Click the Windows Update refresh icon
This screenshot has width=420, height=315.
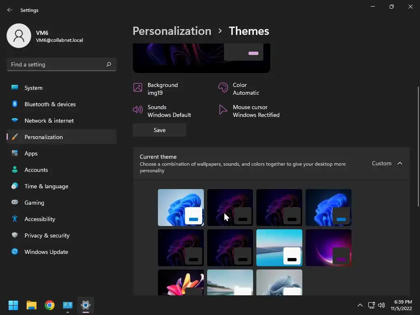15,251
